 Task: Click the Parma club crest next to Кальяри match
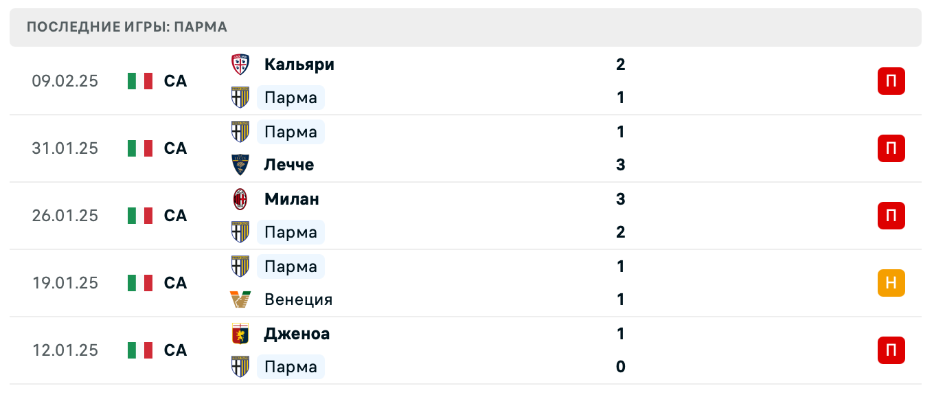click(240, 98)
